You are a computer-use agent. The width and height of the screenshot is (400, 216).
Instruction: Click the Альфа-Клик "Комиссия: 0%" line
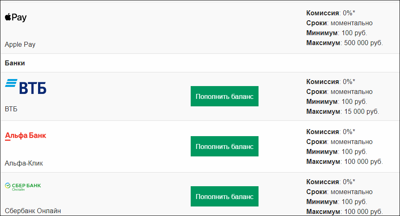pyautogui.click(x=331, y=132)
